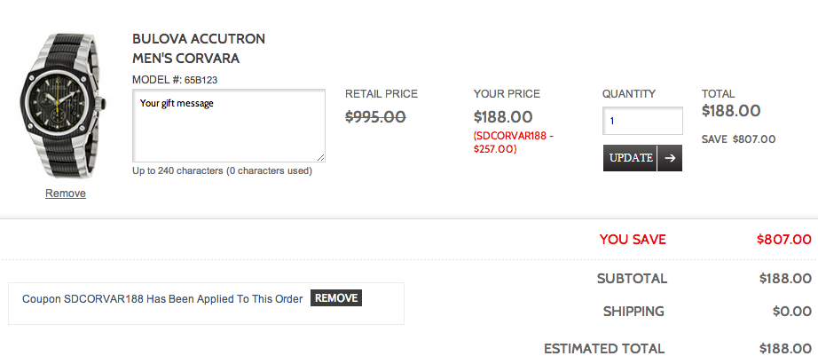Click the Bulova watch product image

[66, 107]
